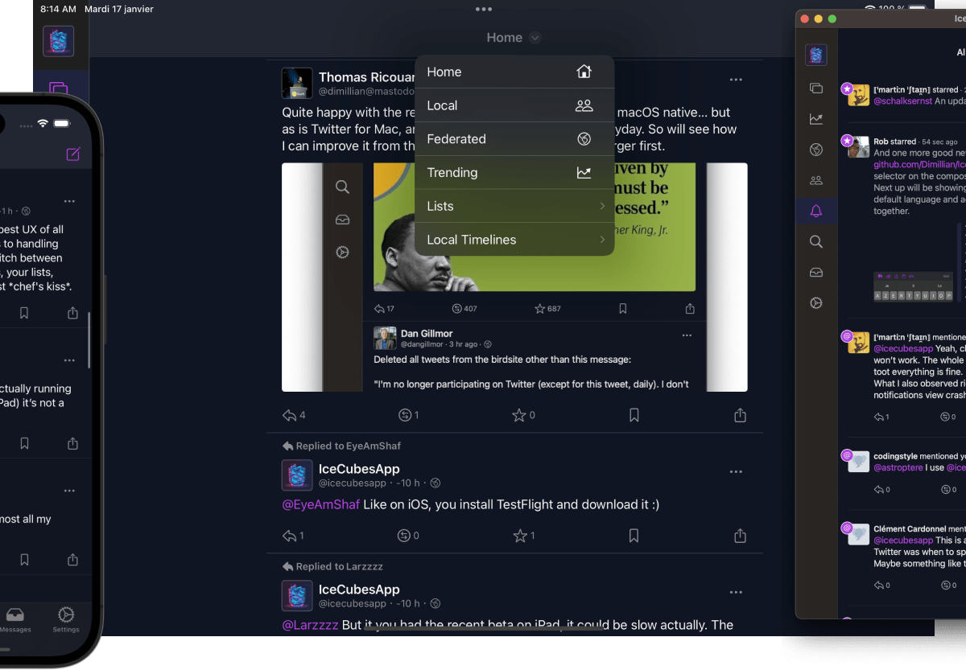The image size is (966, 670).
Task: Open the trending chart icon in Mac sidebar
Action: (816, 119)
